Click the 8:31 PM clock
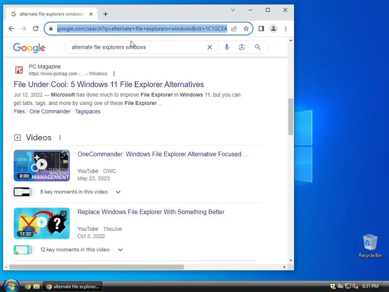The height and width of the screenshot is (292, 389). (370, 286)
